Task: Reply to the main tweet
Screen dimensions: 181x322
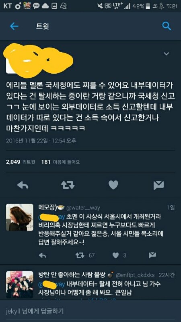Action: coord(23,185)
